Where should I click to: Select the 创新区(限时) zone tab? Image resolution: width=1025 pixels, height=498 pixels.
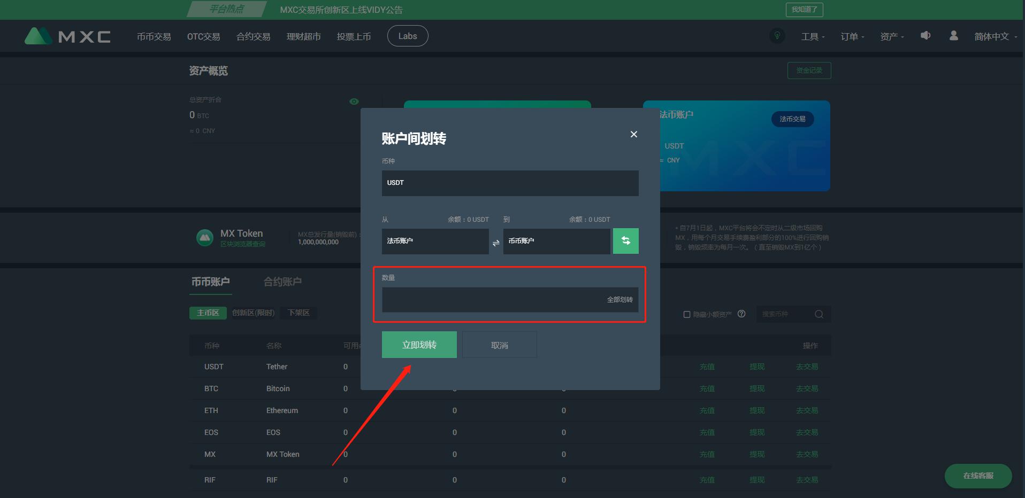click(254, 313)
